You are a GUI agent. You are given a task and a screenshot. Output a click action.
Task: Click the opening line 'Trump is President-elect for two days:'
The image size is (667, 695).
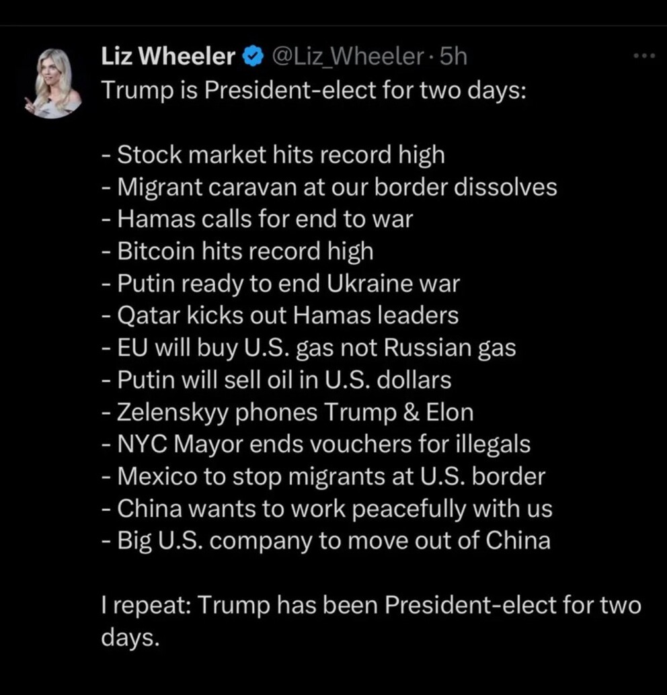312,90
